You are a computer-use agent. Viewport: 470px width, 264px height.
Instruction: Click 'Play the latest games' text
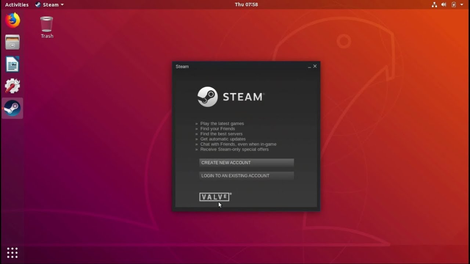(x=222, y=124)
